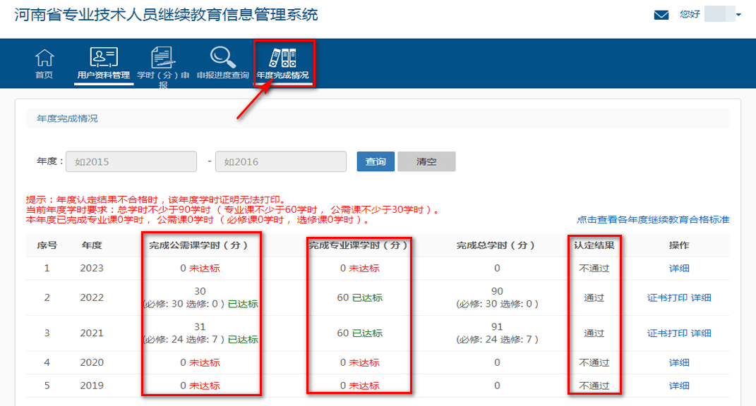
Task: Open 申报进度查询 magnifier icon
Action: click(x=223, y=57)
